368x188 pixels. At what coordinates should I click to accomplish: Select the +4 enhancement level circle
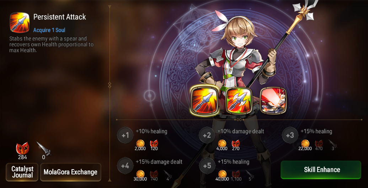(125, 166)
